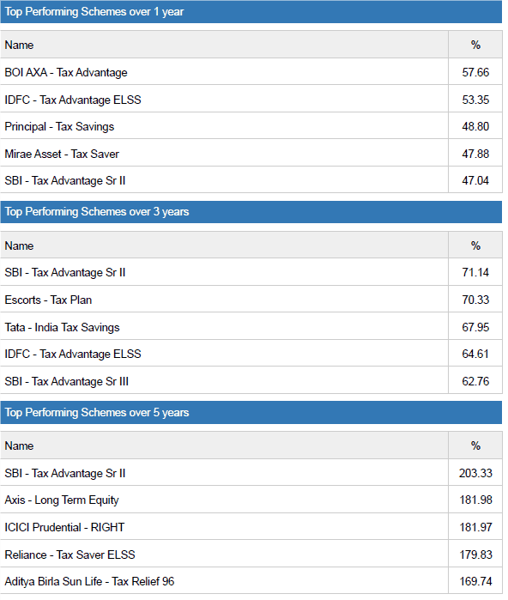Click the 57.66 percentage value
The width and height of the screenshot is (508, 600).
point(475,72)
